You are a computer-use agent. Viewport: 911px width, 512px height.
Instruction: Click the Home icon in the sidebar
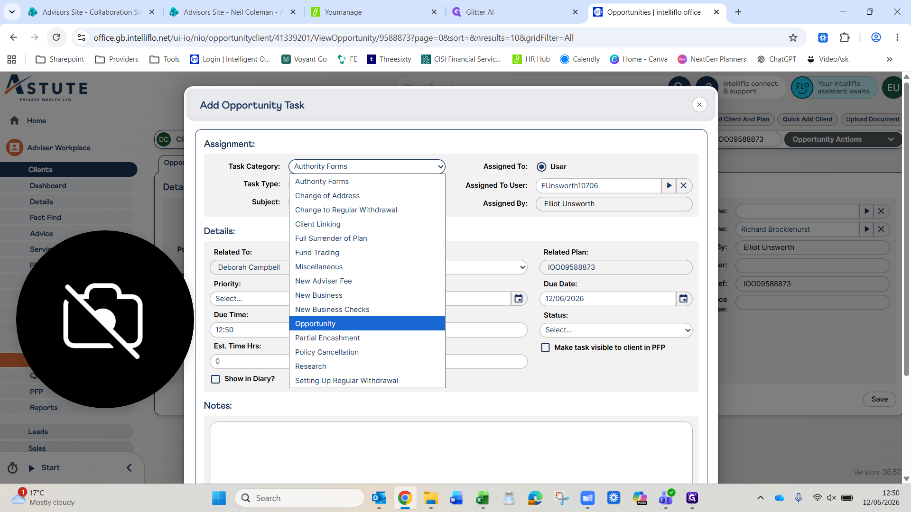[15, 121]
